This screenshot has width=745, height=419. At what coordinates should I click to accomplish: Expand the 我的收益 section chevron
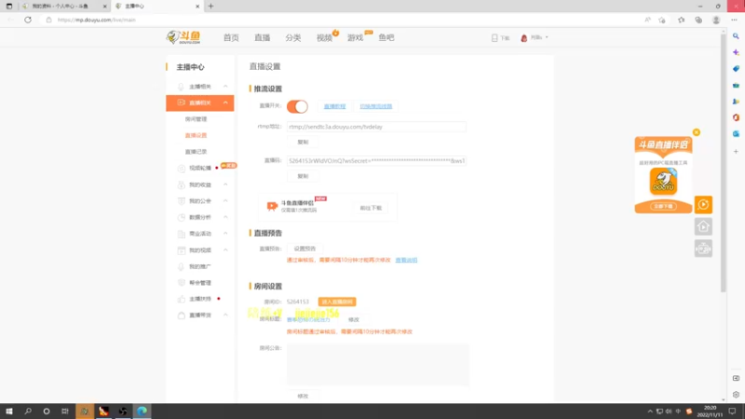pyautogui.click(x=225, y=184)
